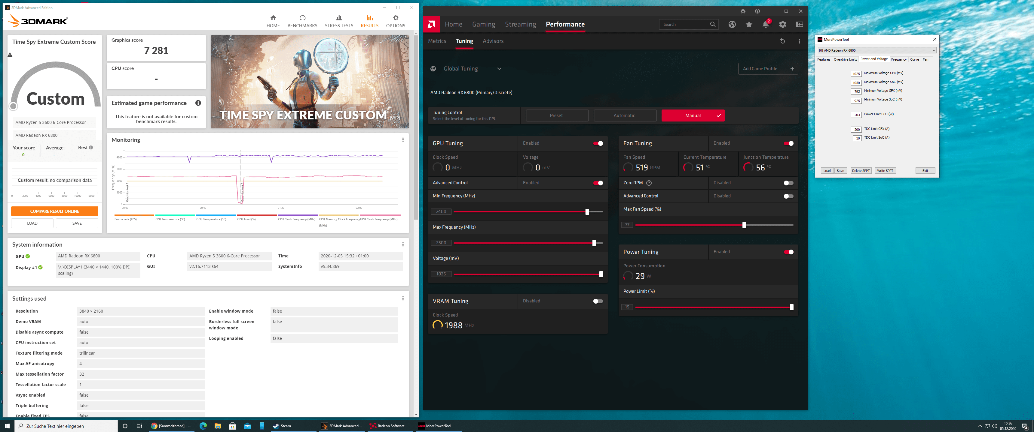Open Monitoring panel three-dot menu

tap(402, 140)
